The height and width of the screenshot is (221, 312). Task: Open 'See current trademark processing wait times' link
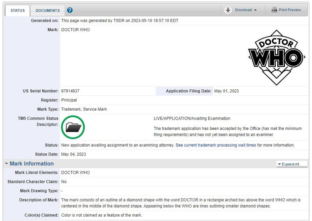click(216, 145)
